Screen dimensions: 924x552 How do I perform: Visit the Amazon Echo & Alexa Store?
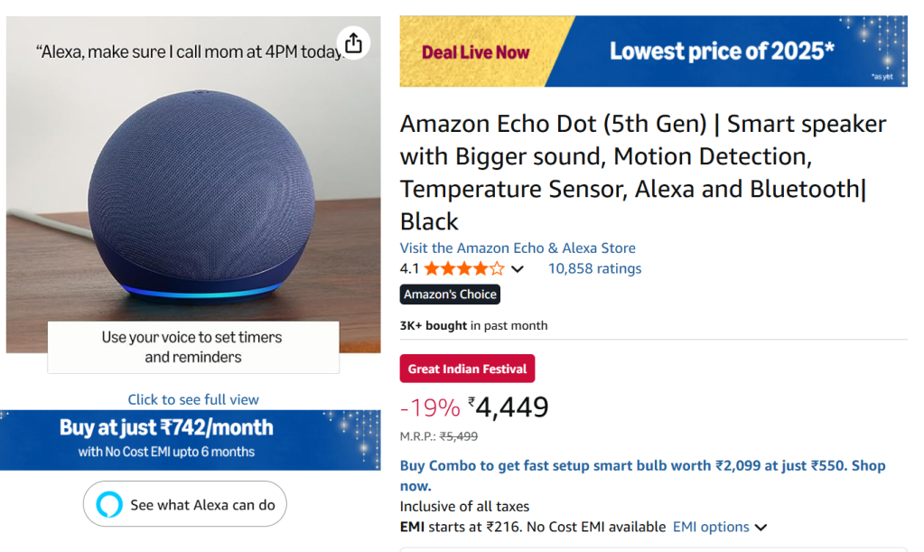(518, 248)
